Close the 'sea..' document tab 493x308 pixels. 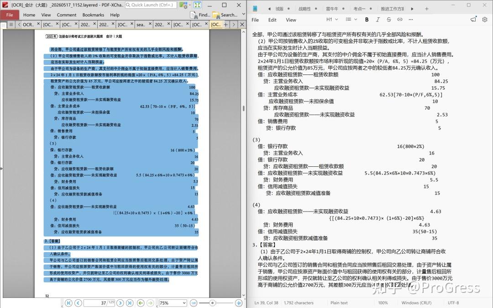(150, 24)
